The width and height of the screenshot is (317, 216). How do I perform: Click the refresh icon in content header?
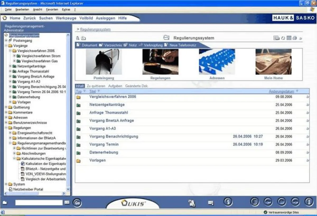(283, 38)
